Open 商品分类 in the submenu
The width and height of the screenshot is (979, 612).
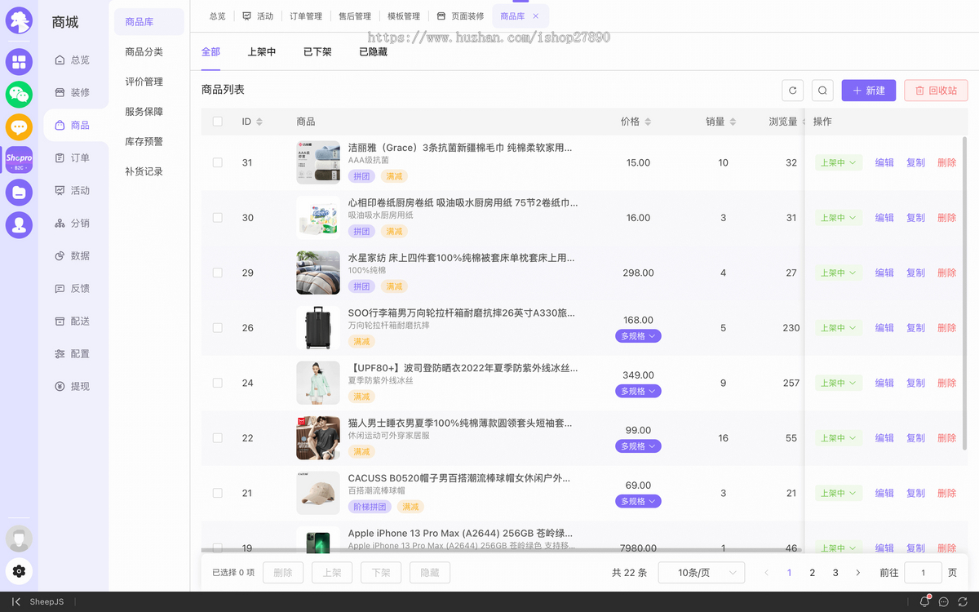click(x=144, y=52)
